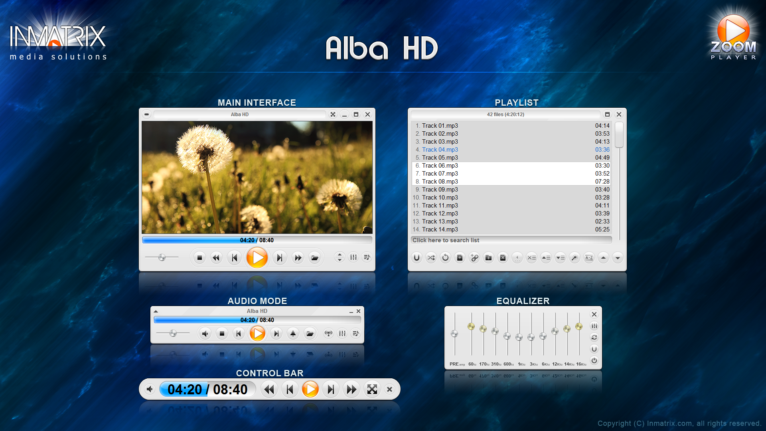This screenshot has width=766, height=431.
Task: Start playback with Main Interface orange play button
Action: coord(257,257)
